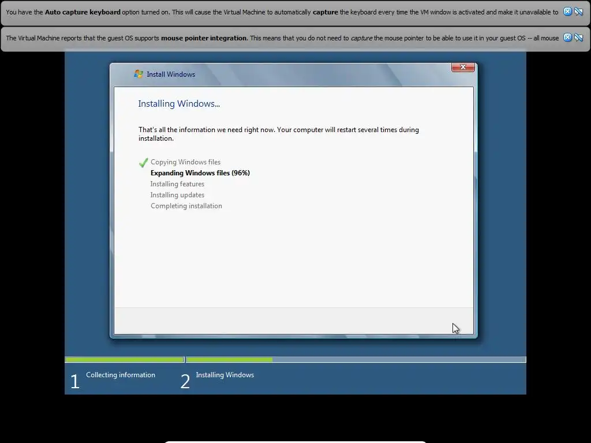This screenshot has width=591, height=443.
Task: Close the Install Windows dialog
Action: (463, 67)
